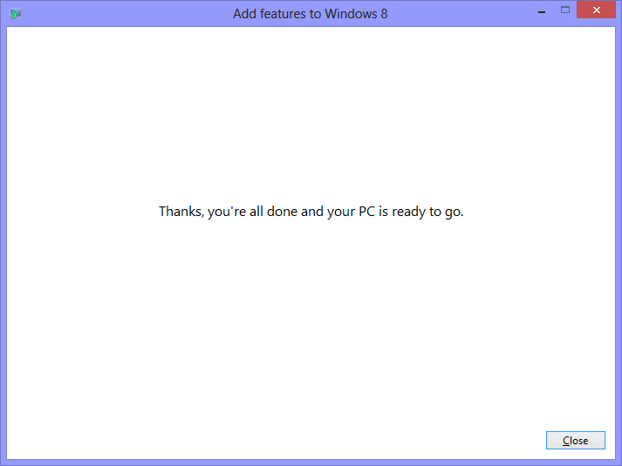Click the app icon in title bar

15,14
